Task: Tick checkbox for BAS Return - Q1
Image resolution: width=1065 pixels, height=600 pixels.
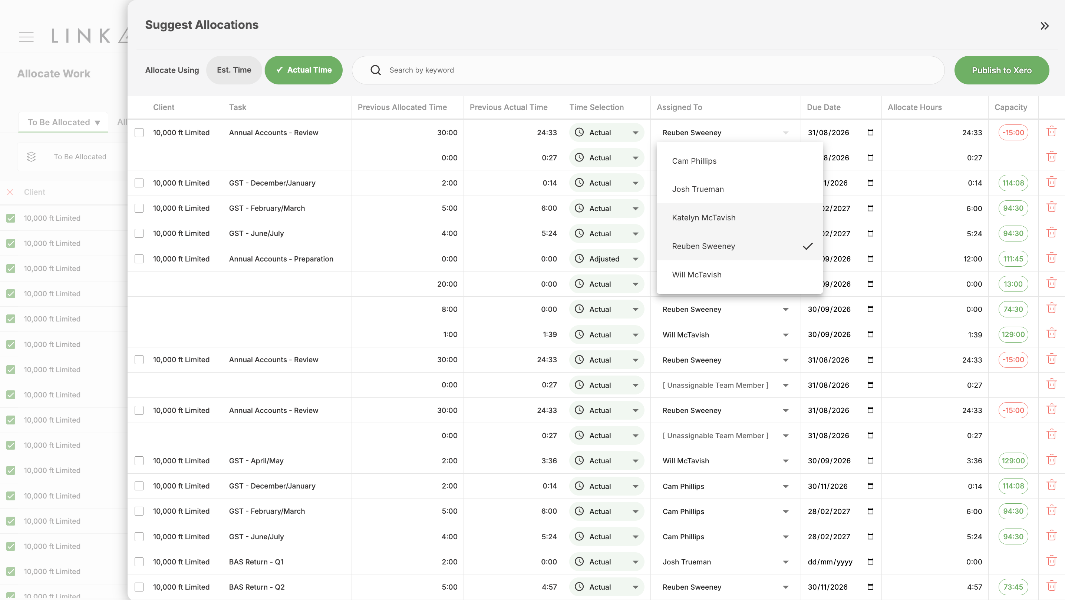Action: (139, 562)
